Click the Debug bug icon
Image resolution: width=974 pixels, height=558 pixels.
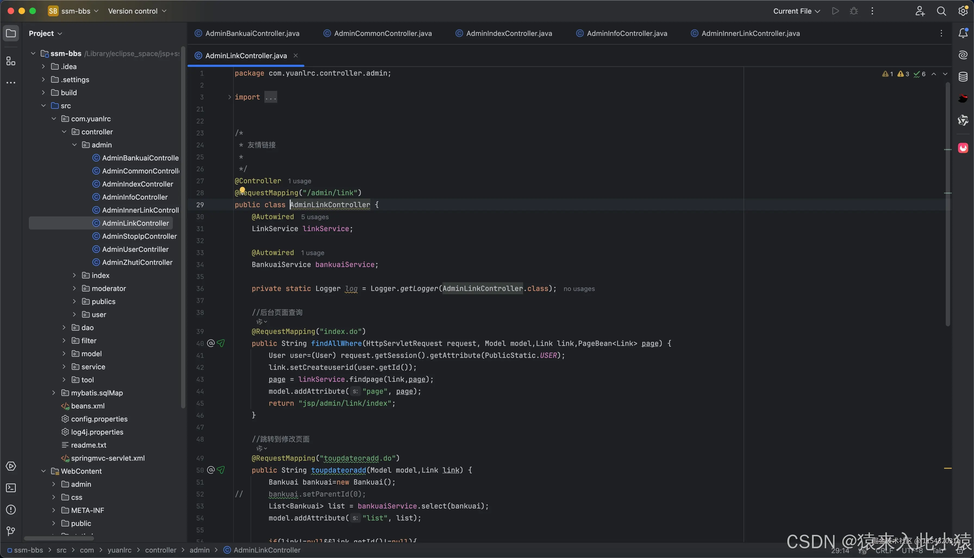point(854,11)
